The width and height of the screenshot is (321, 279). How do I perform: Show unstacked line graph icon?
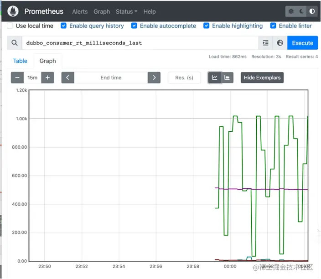click(215, 77)
